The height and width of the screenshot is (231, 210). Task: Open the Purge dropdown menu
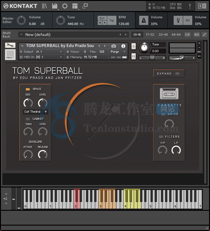tap(118, 52)
